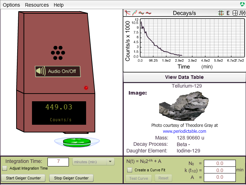This screenshot has width=246, height=185.
Task: Open the f(x) function tool
Action: point(242,13)
